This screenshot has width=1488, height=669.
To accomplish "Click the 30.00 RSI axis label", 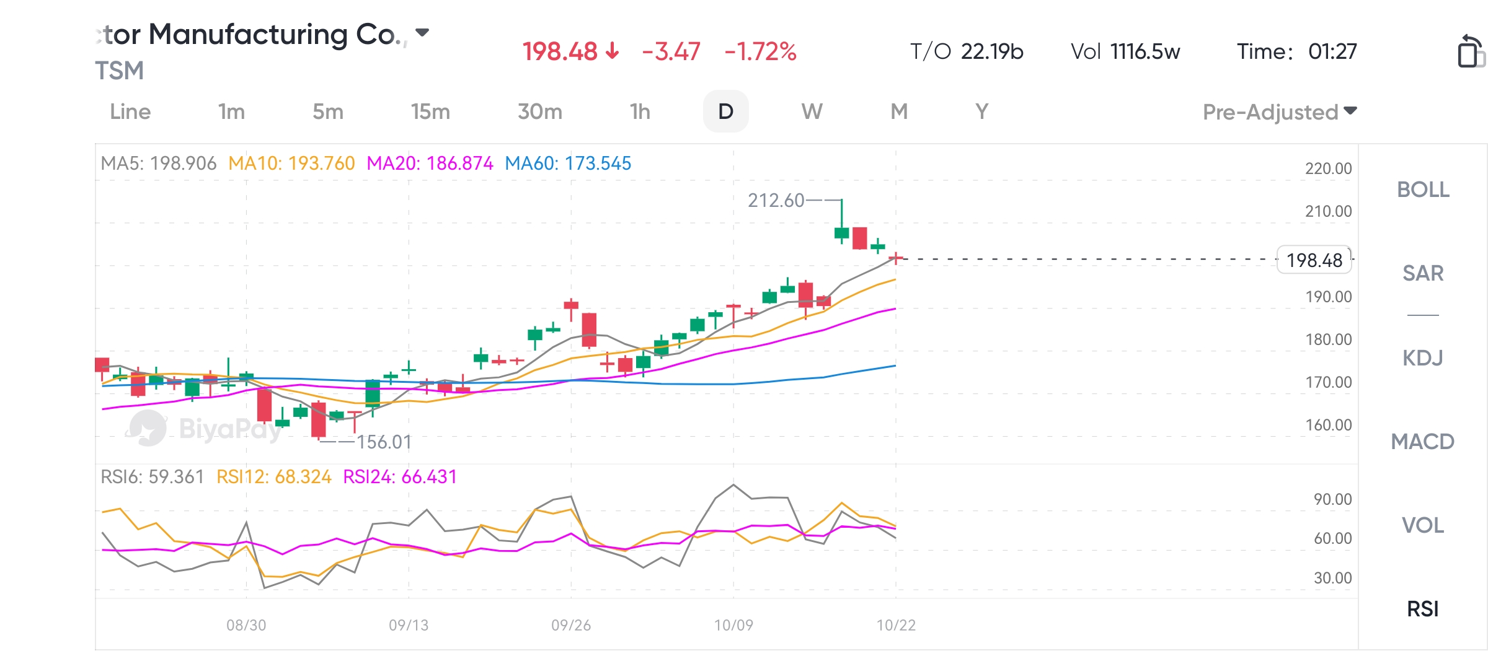I will (x=1332, y=578).
